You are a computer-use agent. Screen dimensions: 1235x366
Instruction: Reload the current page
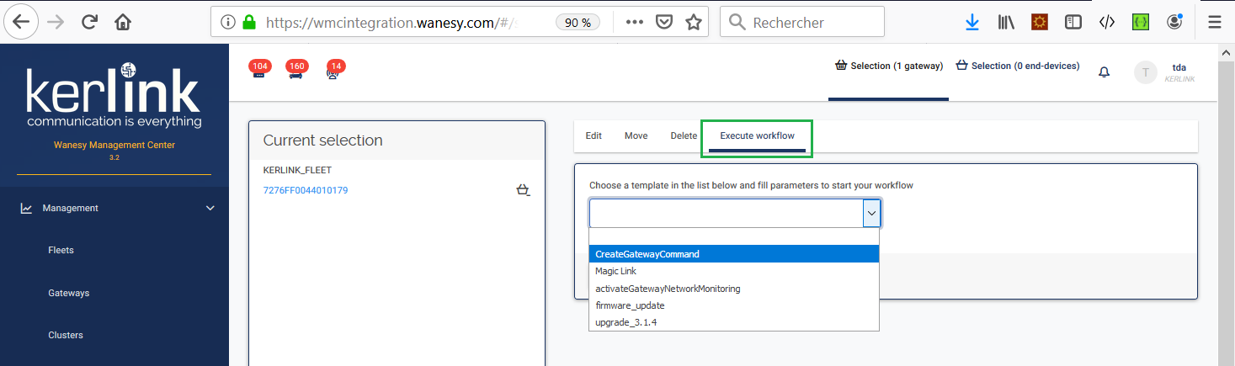(x=90, y=23)
